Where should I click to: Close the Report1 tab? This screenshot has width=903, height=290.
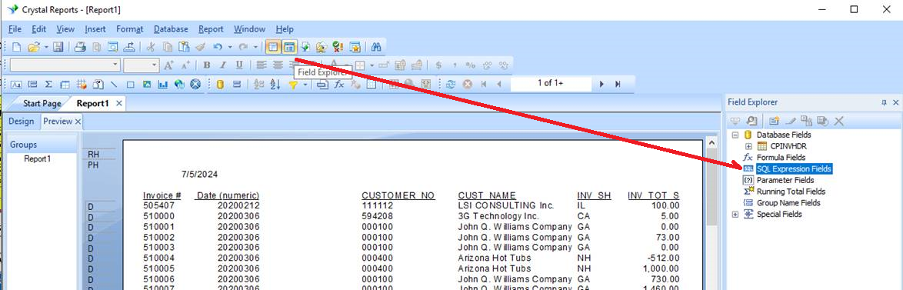click(x=118, y=104)
